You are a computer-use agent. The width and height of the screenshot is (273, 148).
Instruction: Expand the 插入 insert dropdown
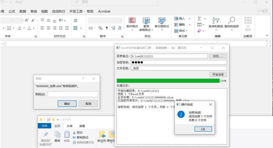tap(190, 19)
